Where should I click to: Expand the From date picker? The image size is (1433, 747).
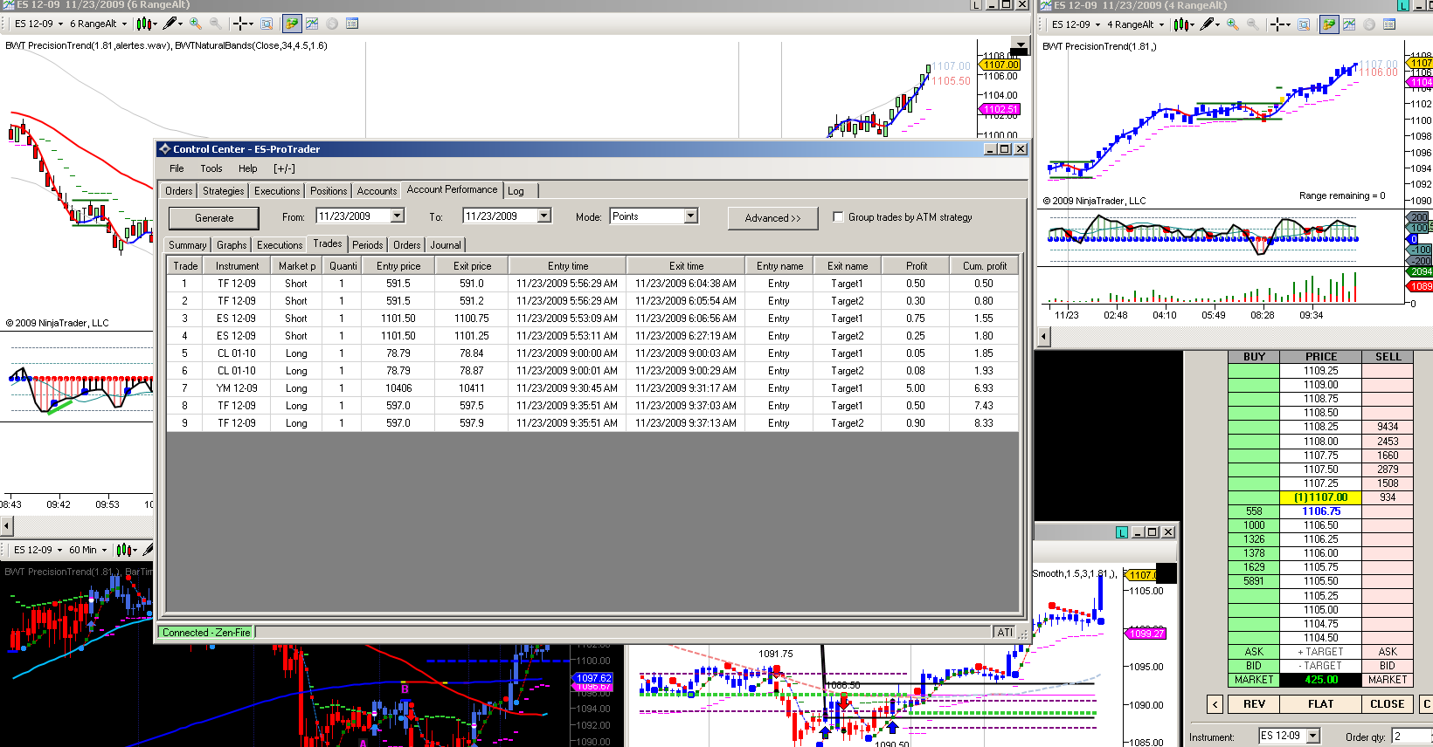tap(398, 216)
